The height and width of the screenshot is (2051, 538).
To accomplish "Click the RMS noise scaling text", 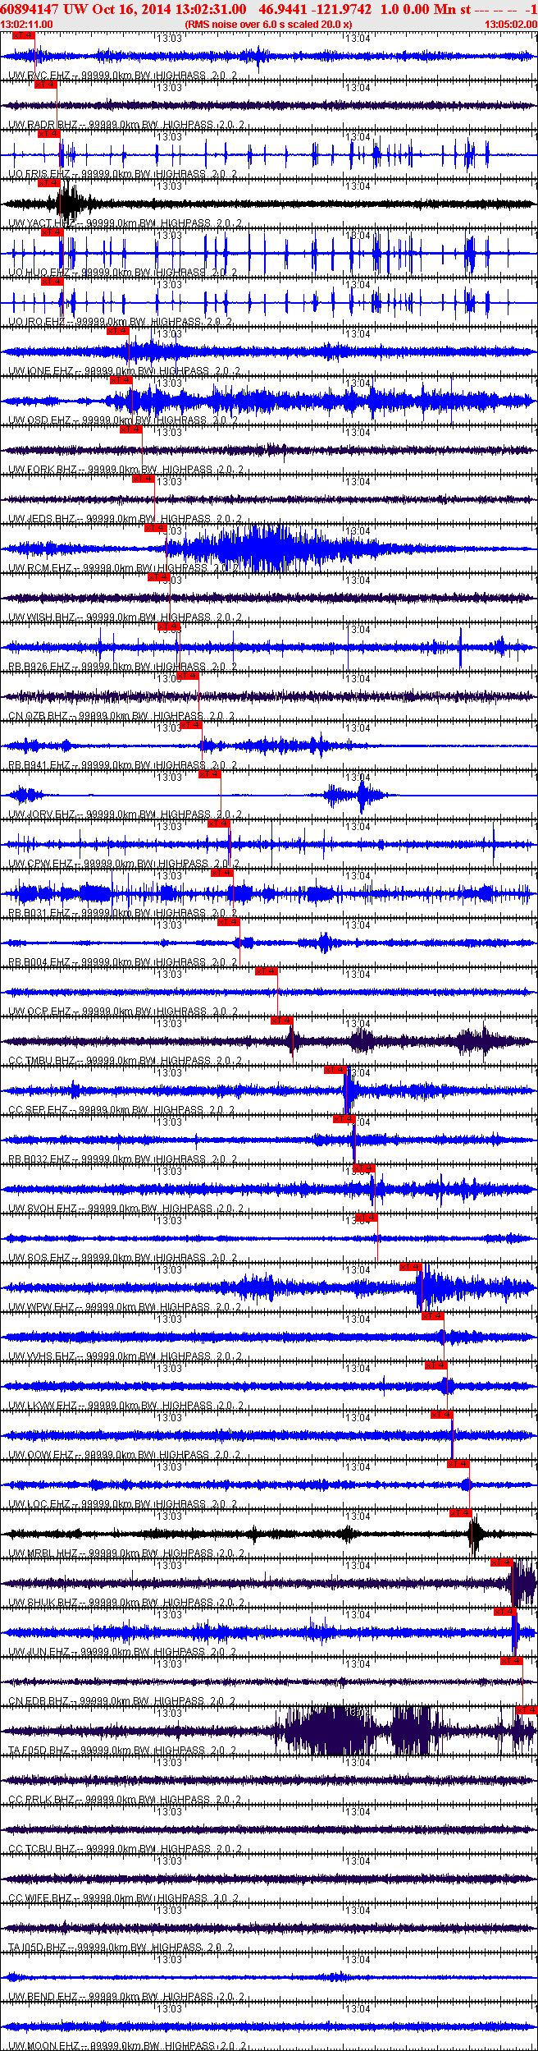I will 268,25.
